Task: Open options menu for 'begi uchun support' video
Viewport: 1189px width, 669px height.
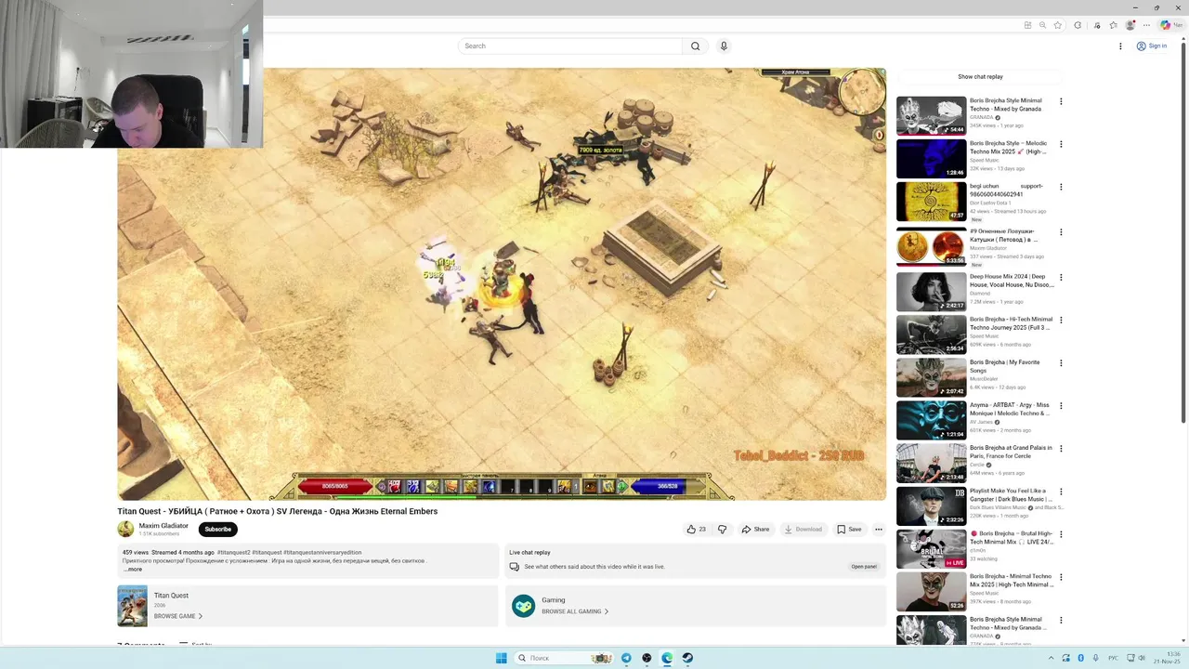Action: 1061,187
